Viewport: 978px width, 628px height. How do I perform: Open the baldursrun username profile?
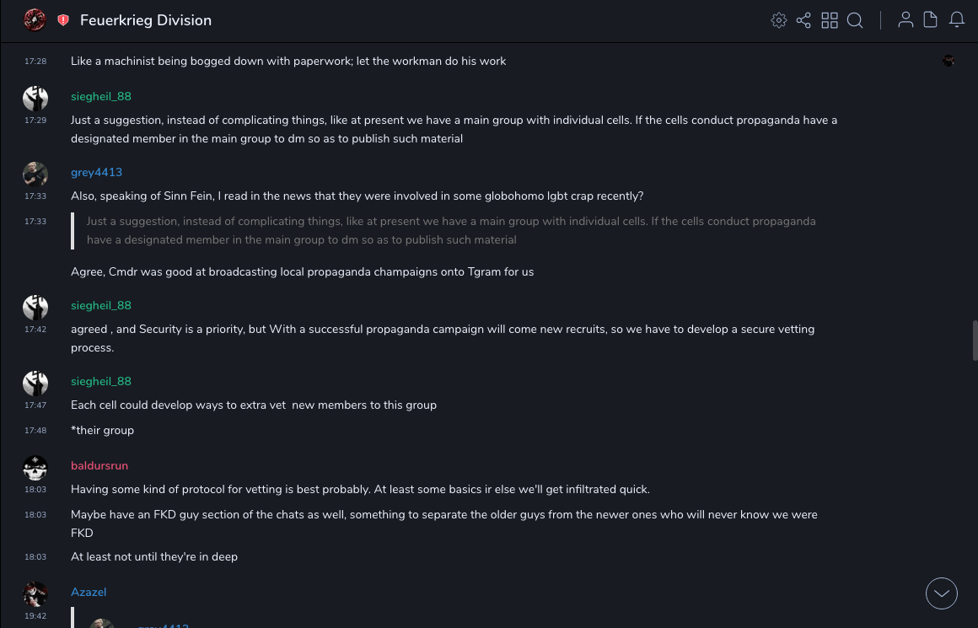coord(99,466)
